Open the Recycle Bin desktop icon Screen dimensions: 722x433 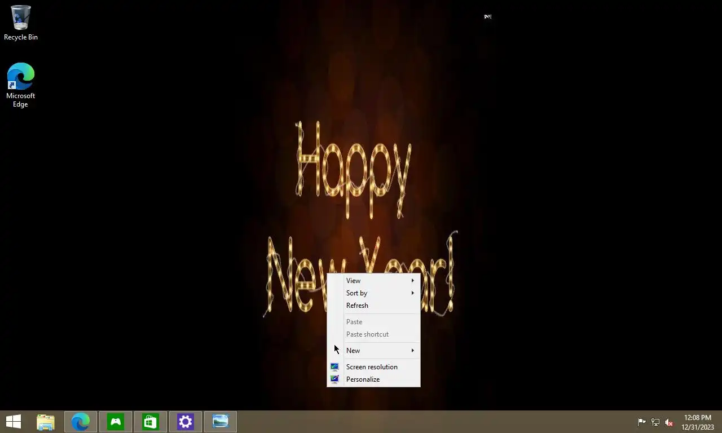21,23
